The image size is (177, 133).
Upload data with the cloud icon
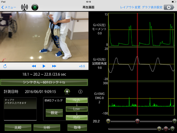tap(67, 91)
